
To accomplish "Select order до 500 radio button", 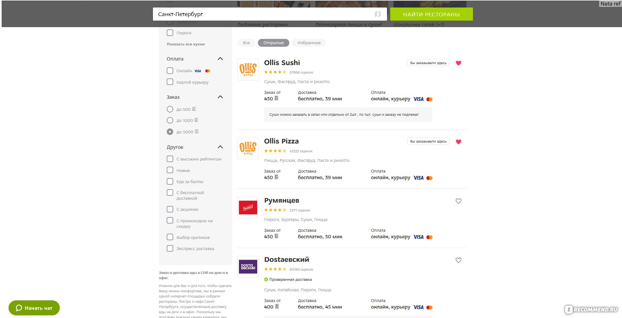I will 170,109.
